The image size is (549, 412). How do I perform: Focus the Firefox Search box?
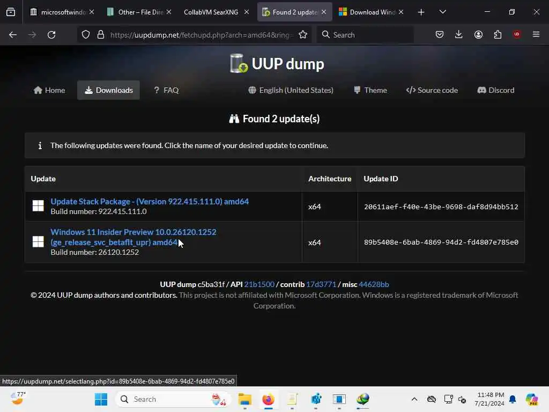tap(365, 35)
